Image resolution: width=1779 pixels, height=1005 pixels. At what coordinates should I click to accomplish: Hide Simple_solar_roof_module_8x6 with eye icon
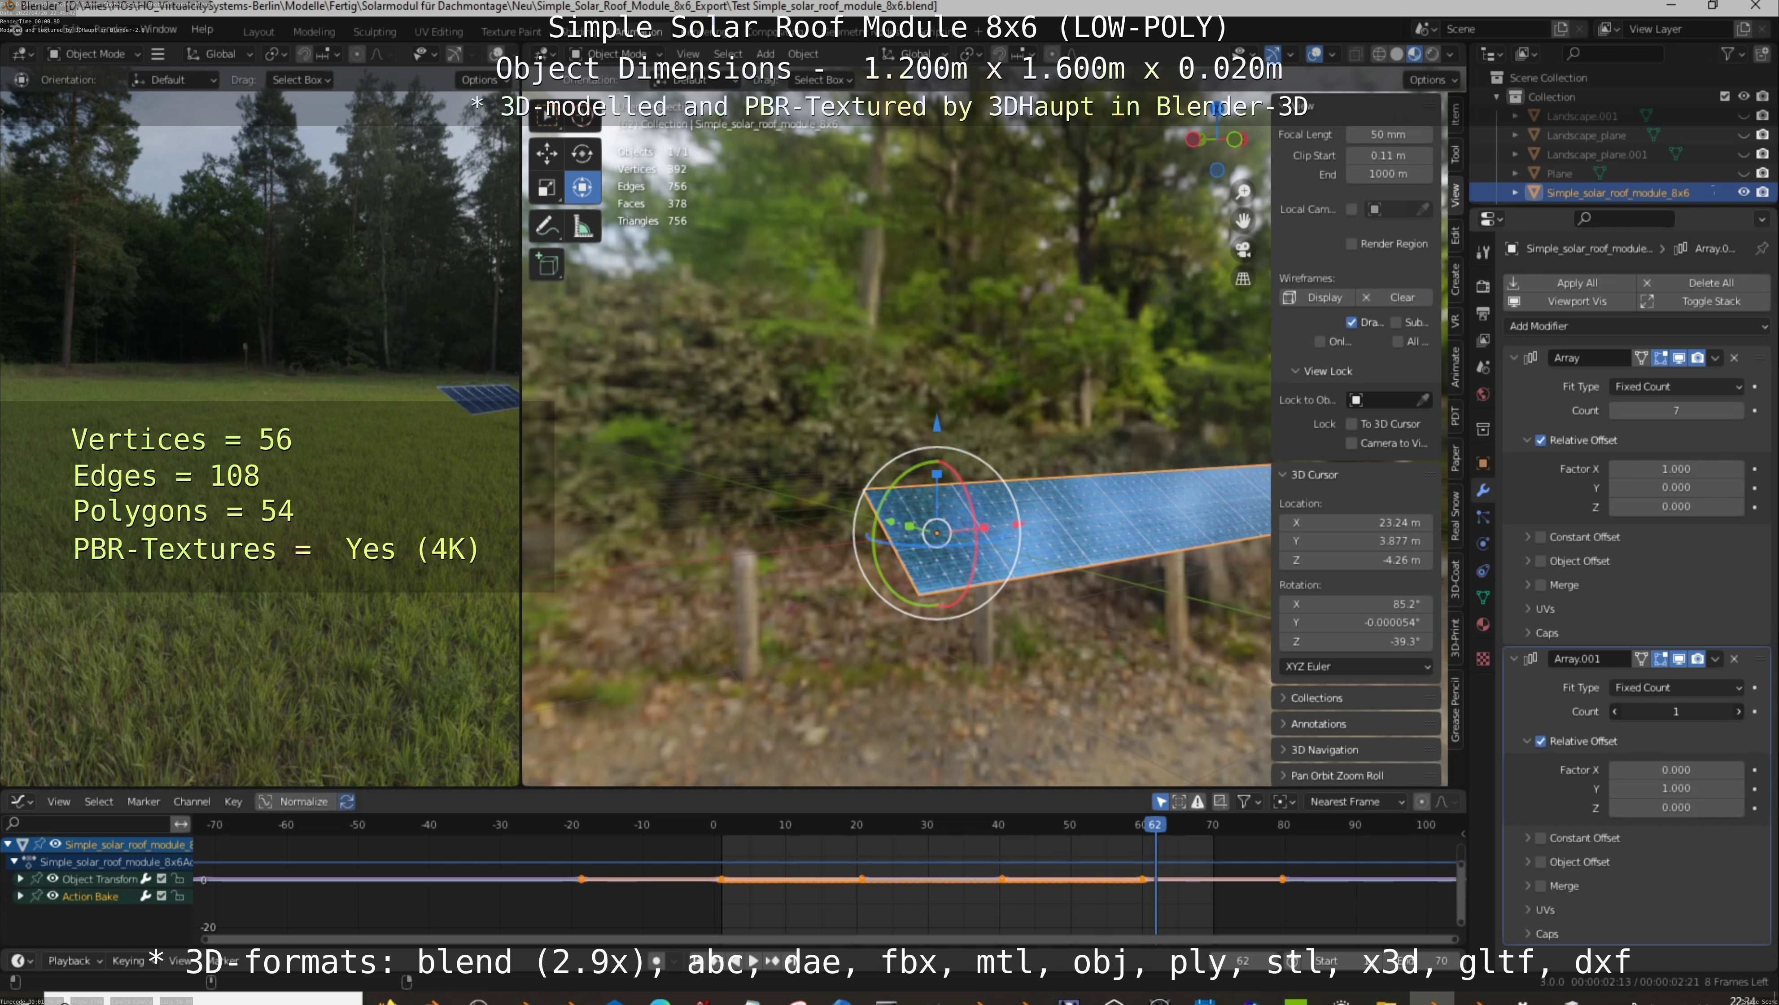click(x=1743, y=192)
